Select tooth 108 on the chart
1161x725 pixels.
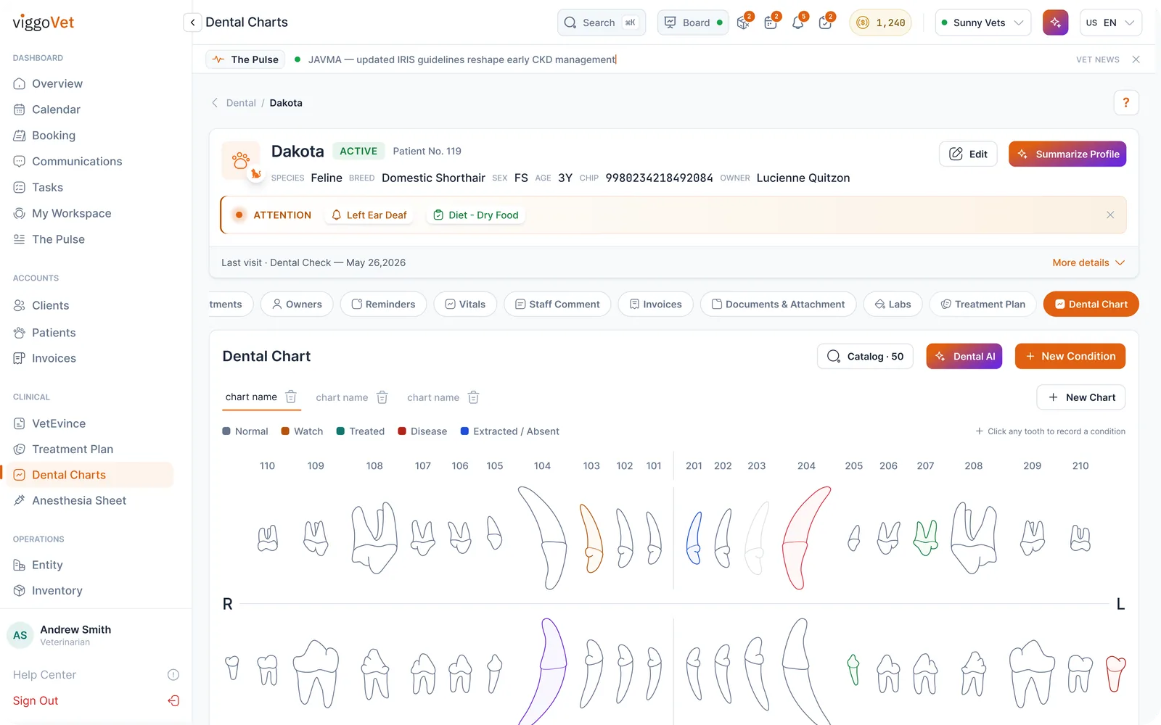(374, 538)
